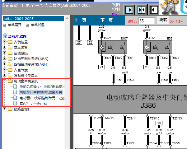Viewport: 187px width, 149px height.
Task: Expand the 发动机控制单元 tree node
Action: [x=5, y=75]
